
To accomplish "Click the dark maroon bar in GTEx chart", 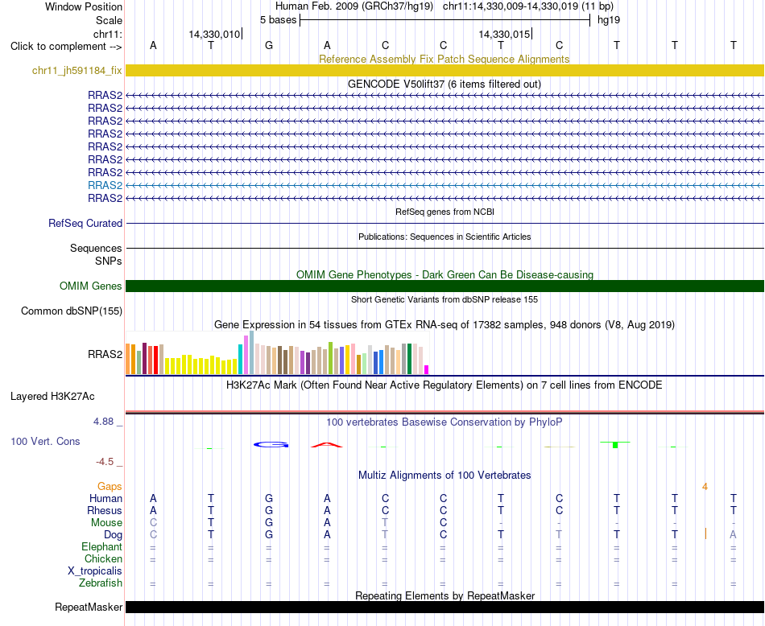I will pyautogui.click(x=144, y=358).
